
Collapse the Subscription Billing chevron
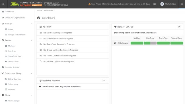click(x=32, y=73)
